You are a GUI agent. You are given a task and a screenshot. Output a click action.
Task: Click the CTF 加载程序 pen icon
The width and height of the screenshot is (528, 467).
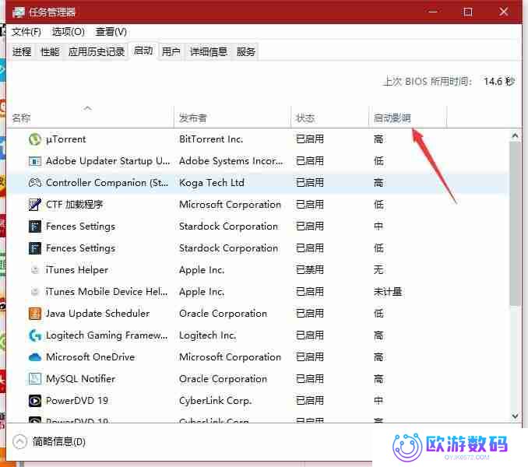35,205
